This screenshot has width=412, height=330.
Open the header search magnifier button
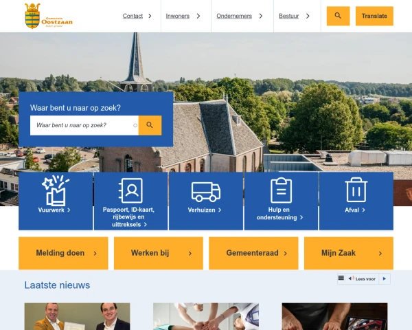point(338,16)
